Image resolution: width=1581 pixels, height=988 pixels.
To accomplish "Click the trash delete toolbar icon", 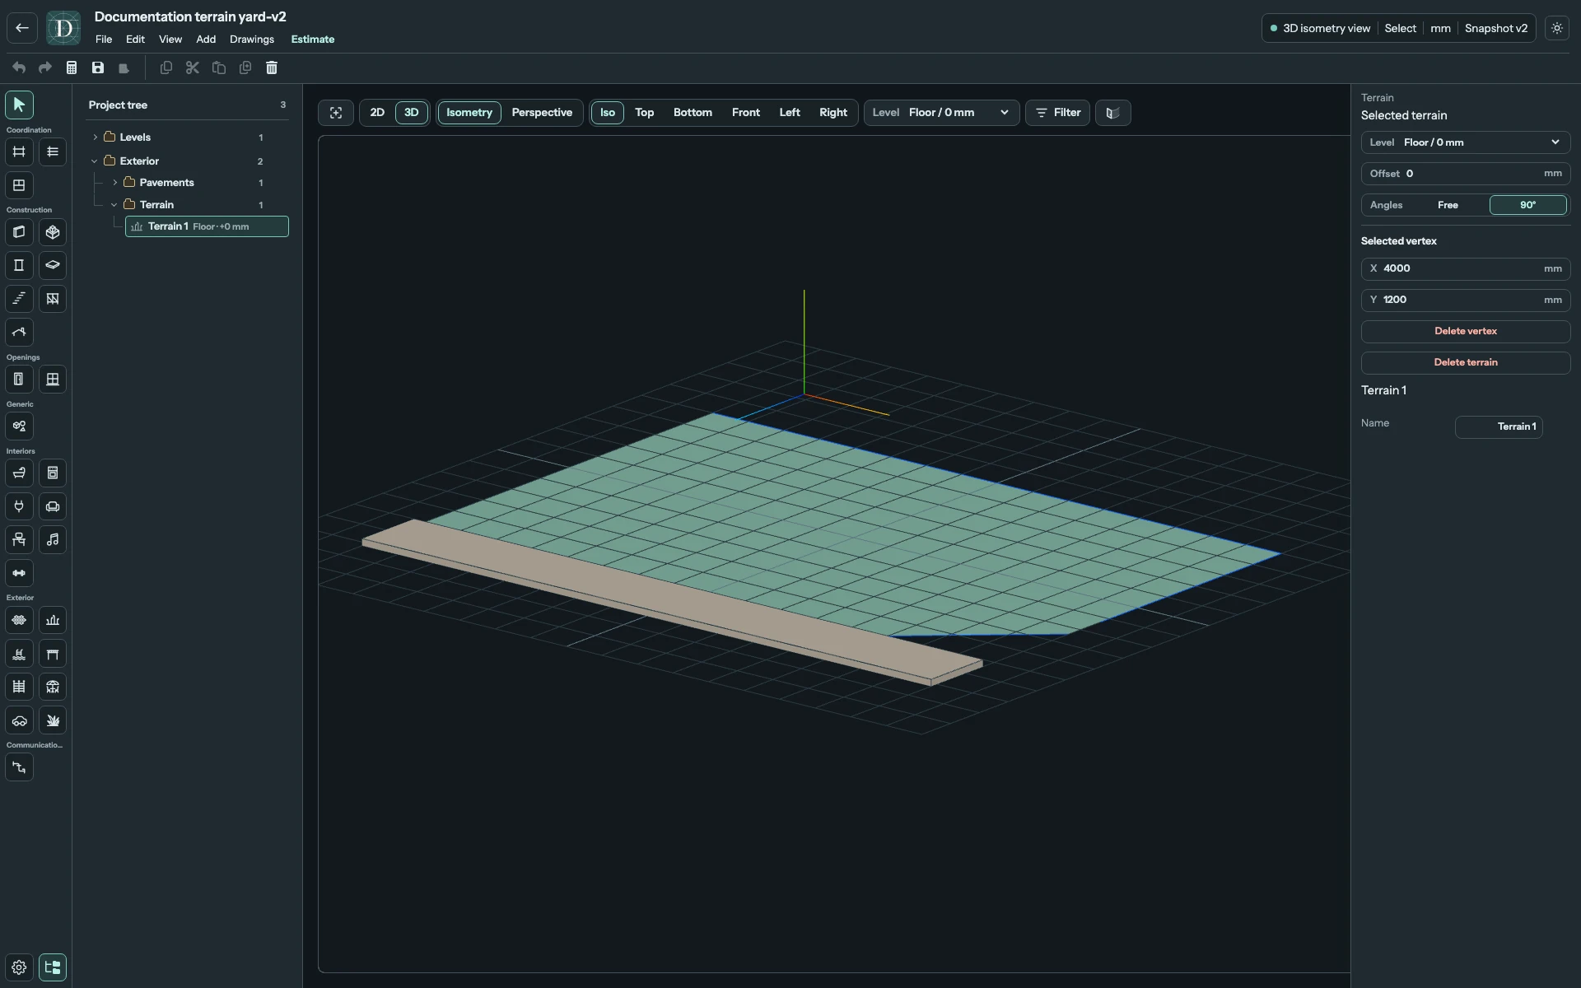I will tap(272, 68).
